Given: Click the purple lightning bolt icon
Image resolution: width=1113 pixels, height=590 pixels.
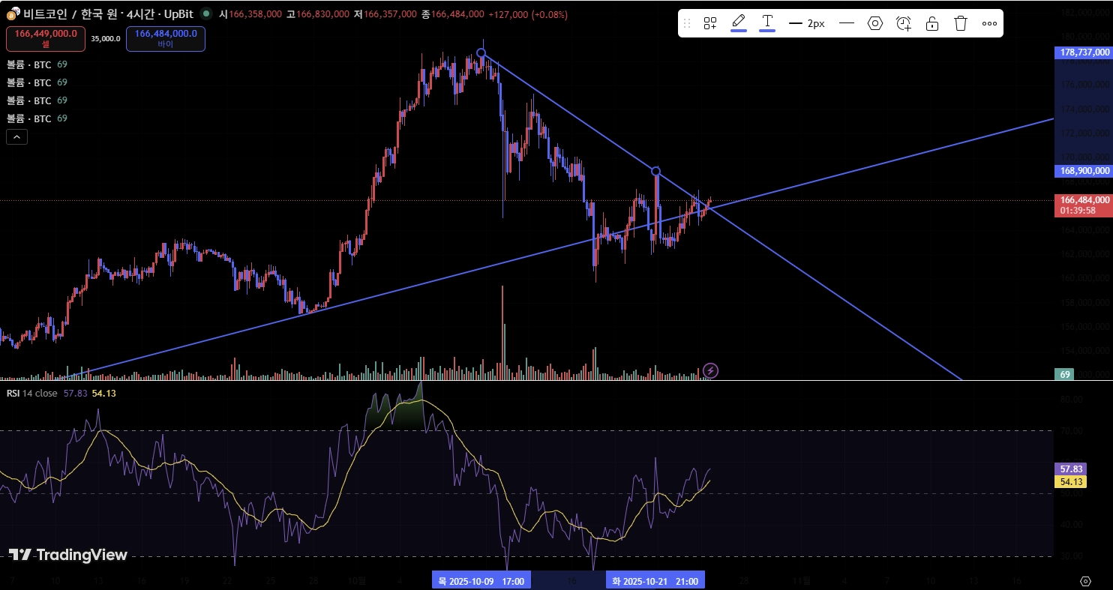Looking at the screenshot, I should 711,370.
